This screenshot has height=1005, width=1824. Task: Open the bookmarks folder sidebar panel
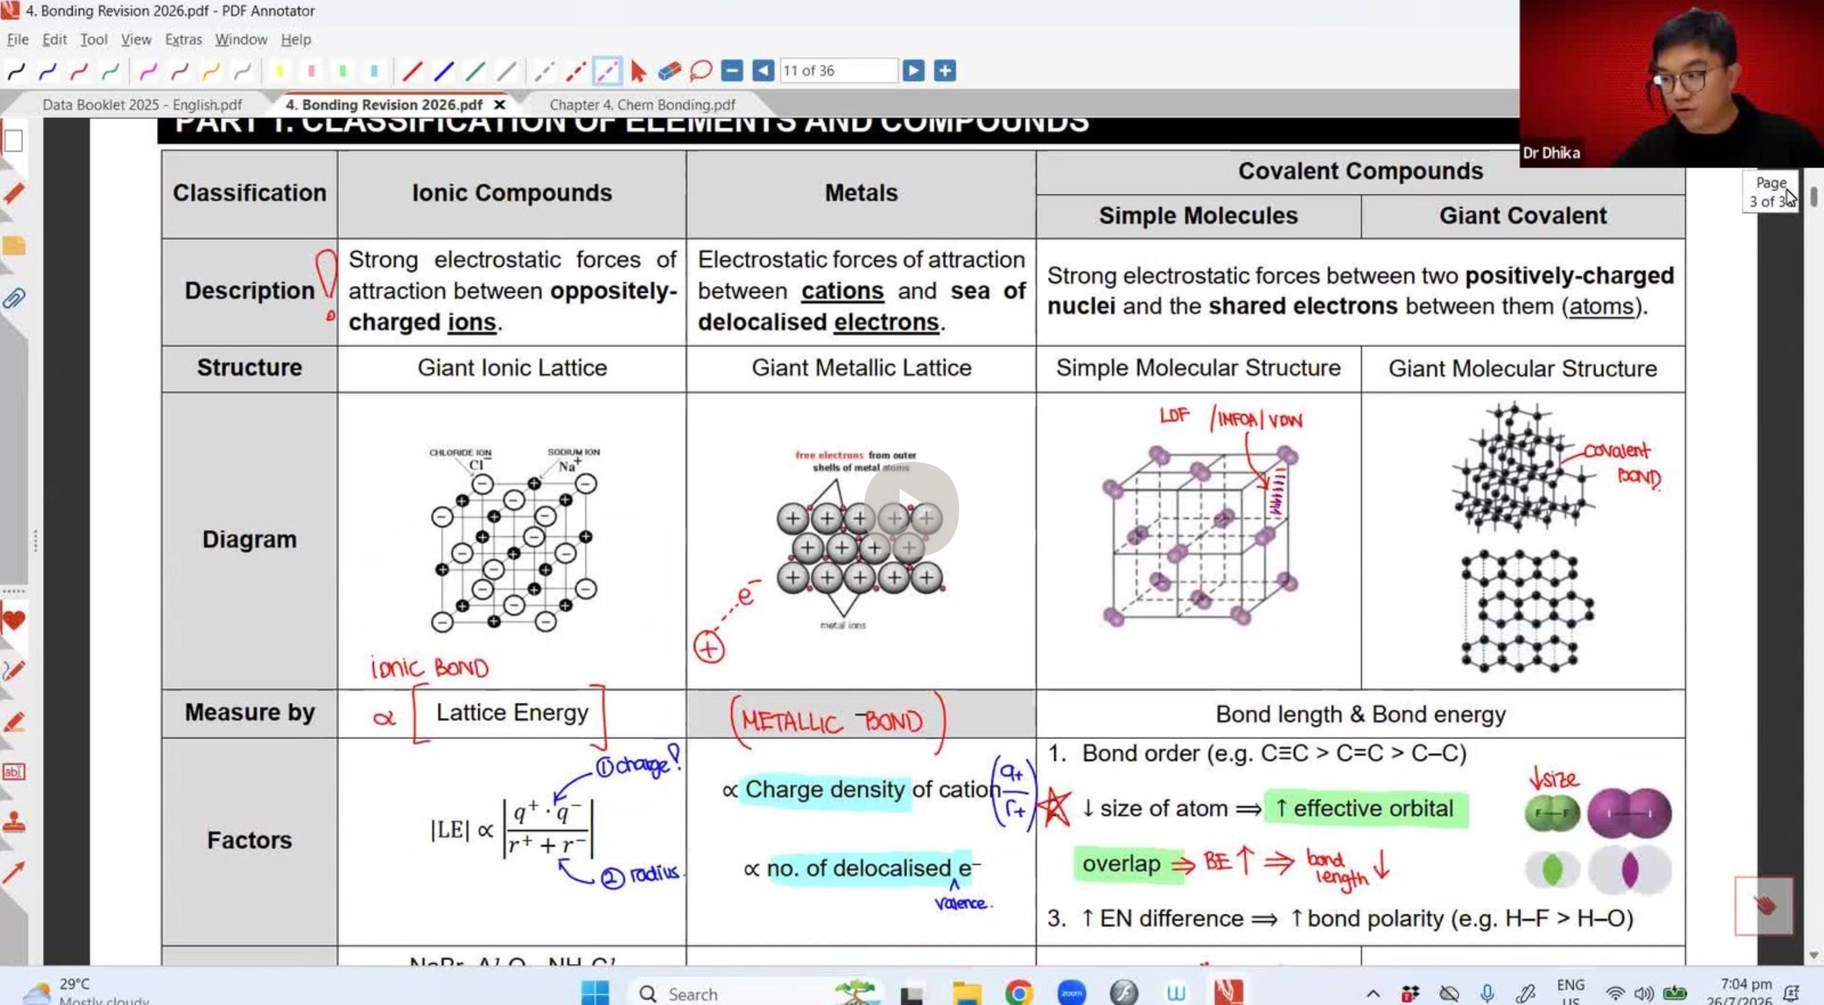tap(14, 246)
